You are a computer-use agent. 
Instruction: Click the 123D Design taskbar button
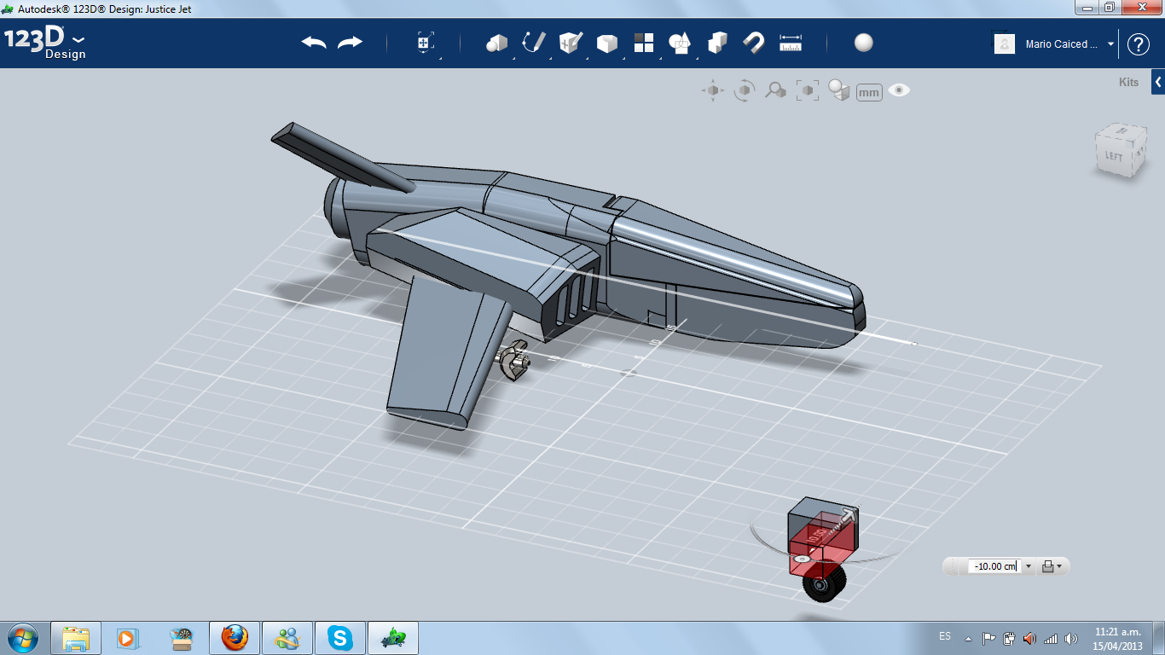point(392,638)
